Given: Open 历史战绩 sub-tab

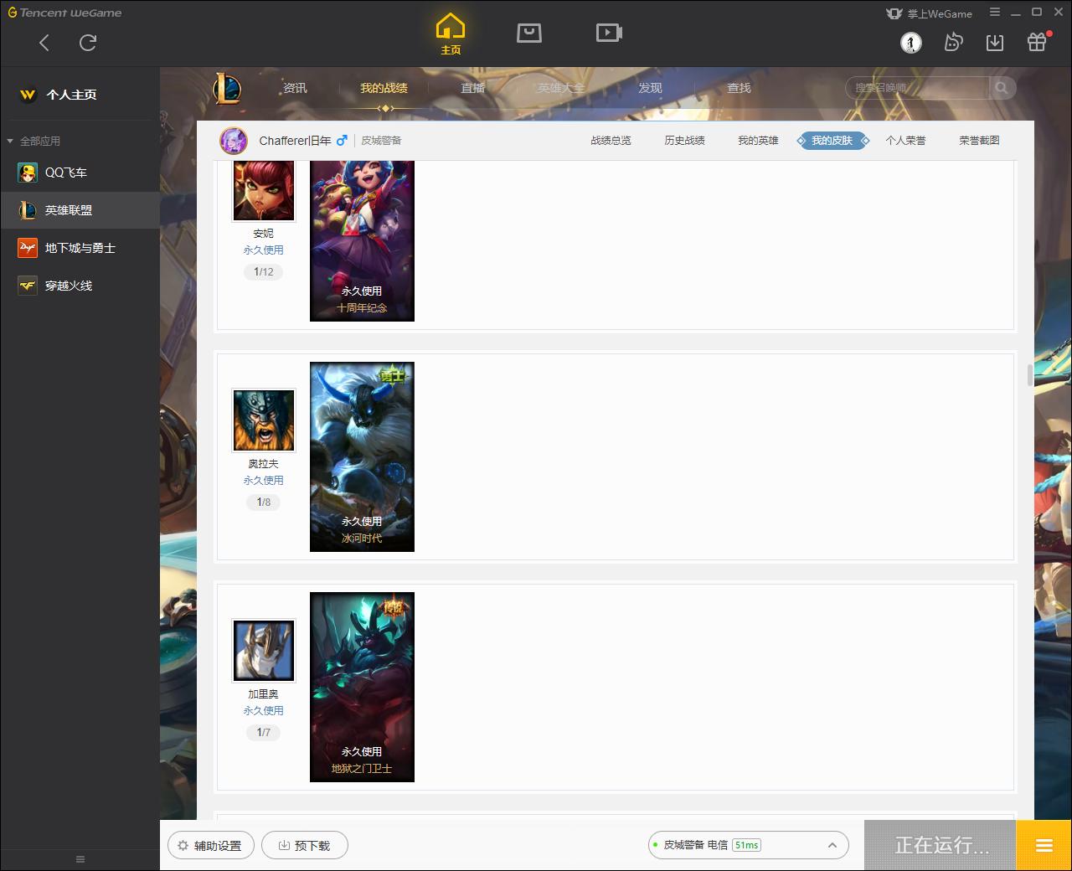Looking at the screenshot, I should point(684,141).
